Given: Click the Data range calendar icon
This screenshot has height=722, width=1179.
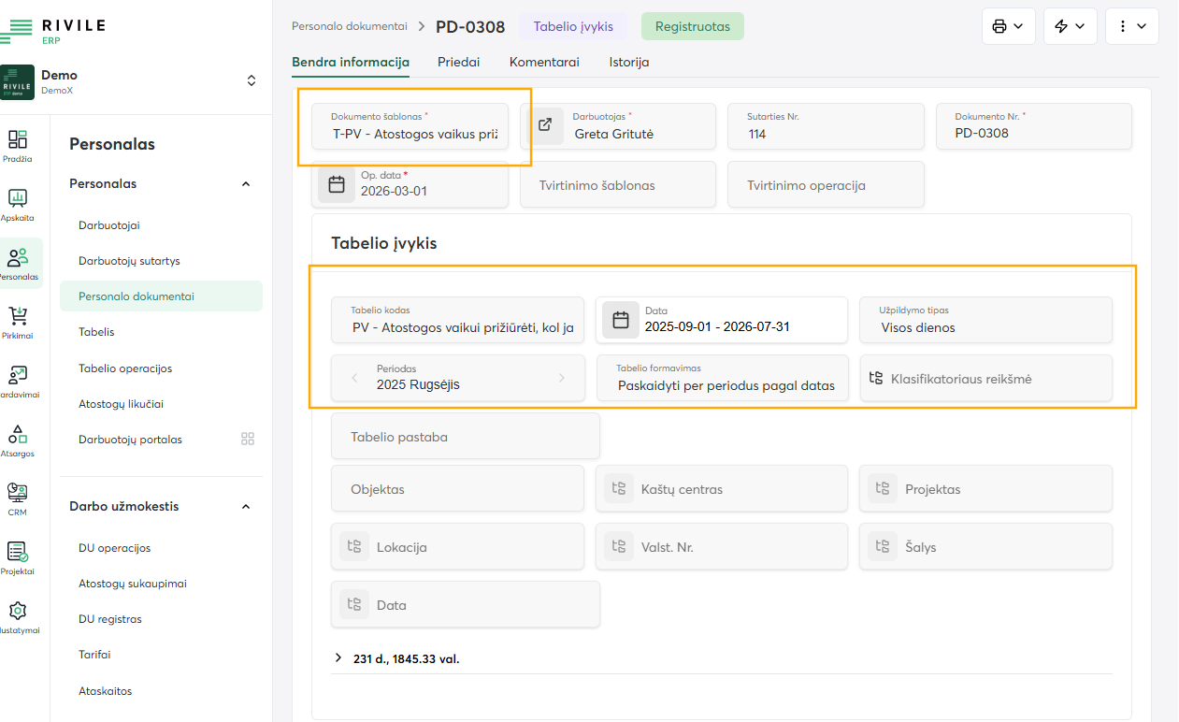Looking at the screenshot, I should (621, 320).
